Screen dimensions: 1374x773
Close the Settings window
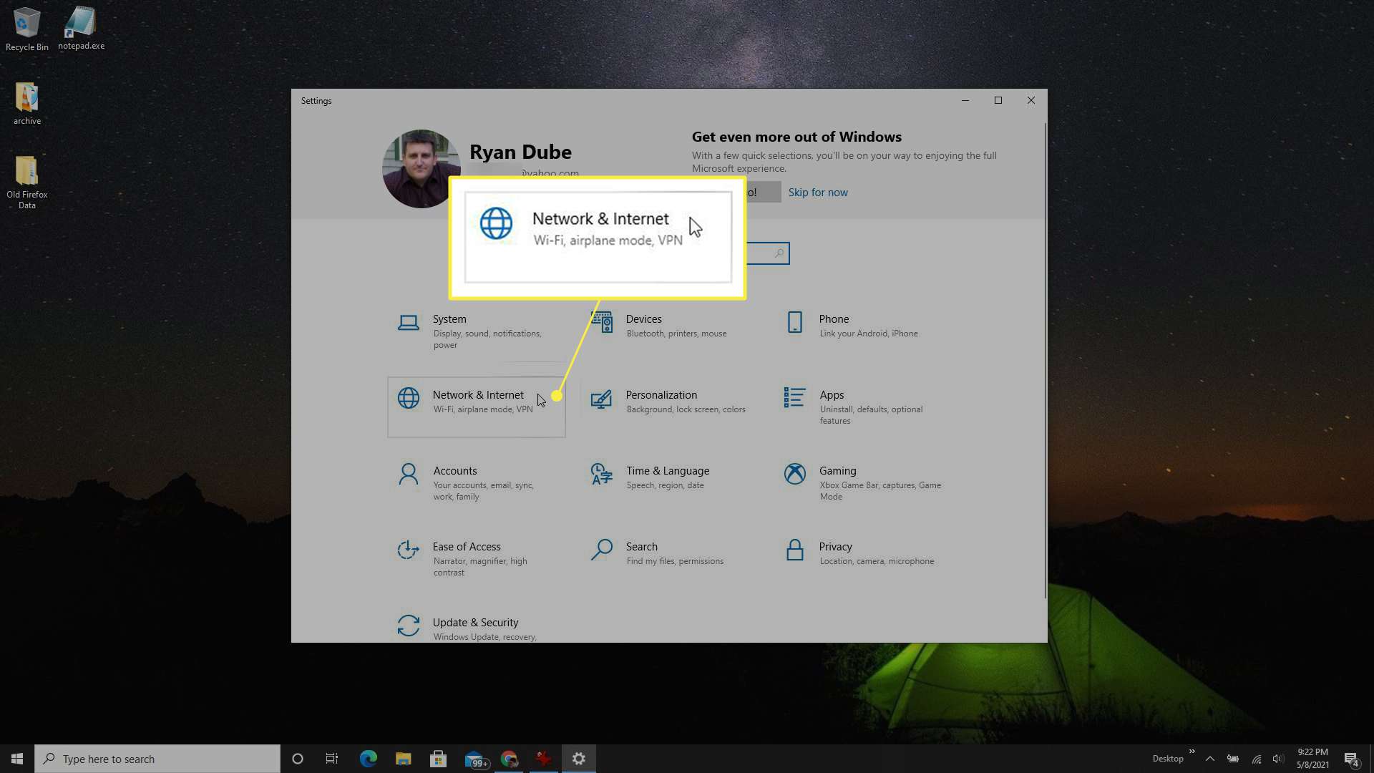1031,100
